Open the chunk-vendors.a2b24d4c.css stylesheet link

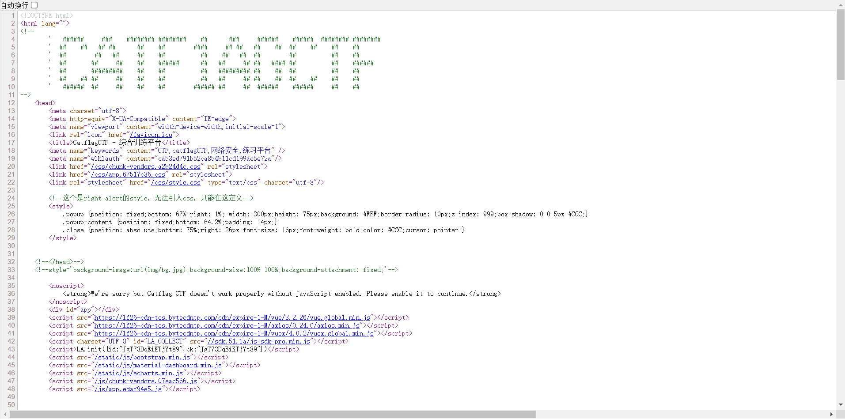point(146,166)
